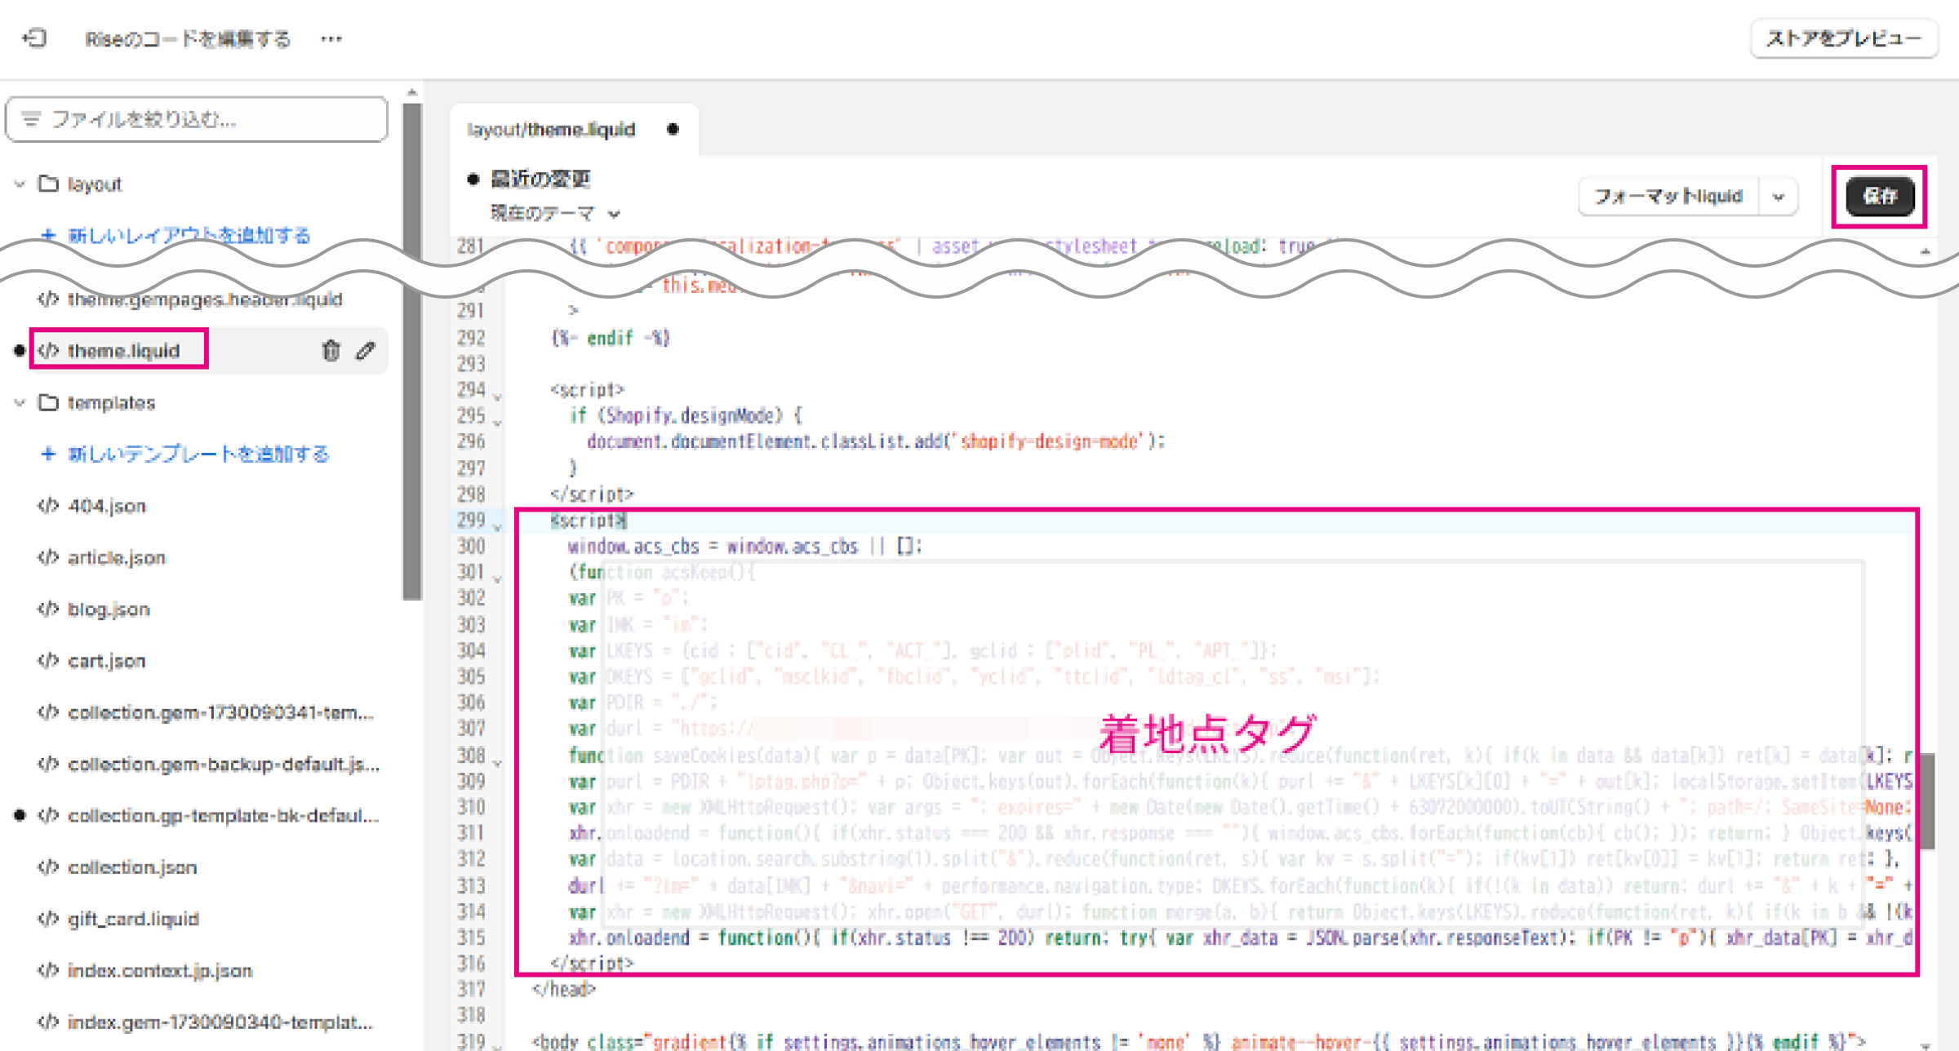
Task: Place cursor on </head> line
Action: point(564,990)
